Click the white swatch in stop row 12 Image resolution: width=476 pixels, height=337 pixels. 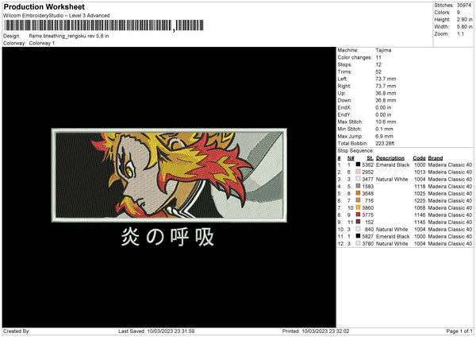pyautogui.click(x=359, y=243)
